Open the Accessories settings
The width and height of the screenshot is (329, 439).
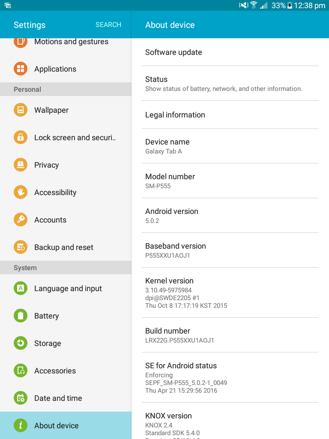click(55, 371)
